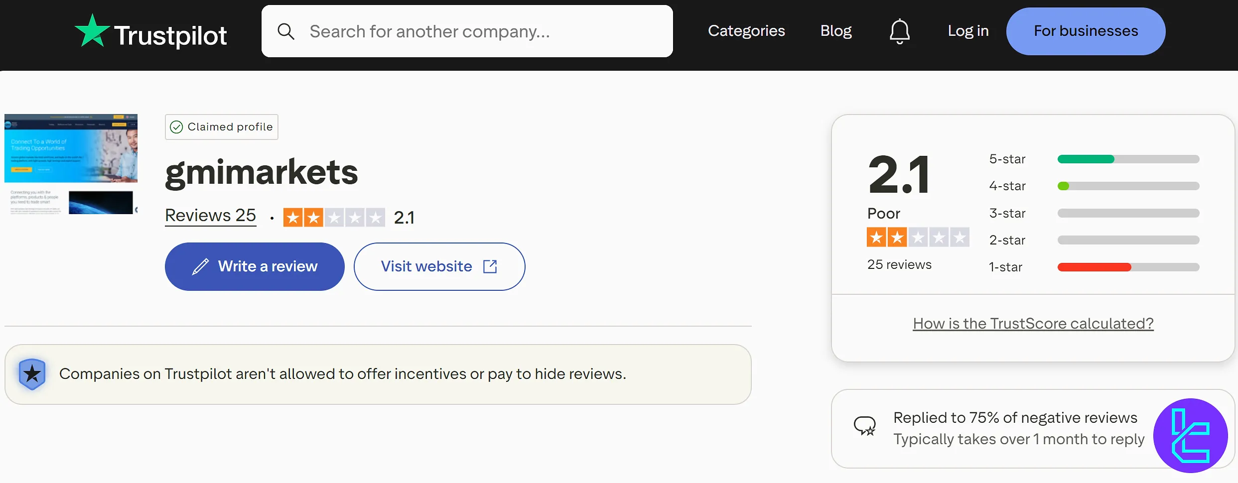This screenshot has height=483, width=1238.
Task: Open How is the TrustScore calculated link
Action: tap(1033, 324)
